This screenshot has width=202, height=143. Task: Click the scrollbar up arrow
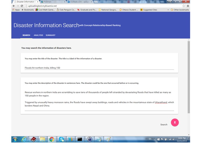click(189, 40)
